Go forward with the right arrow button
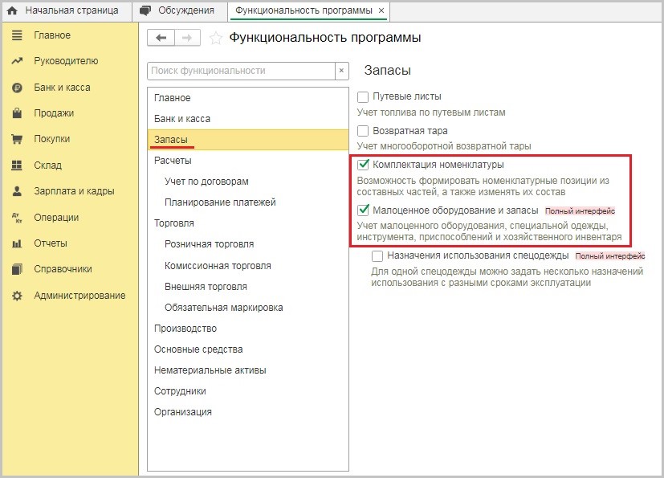 pos(187,38)
